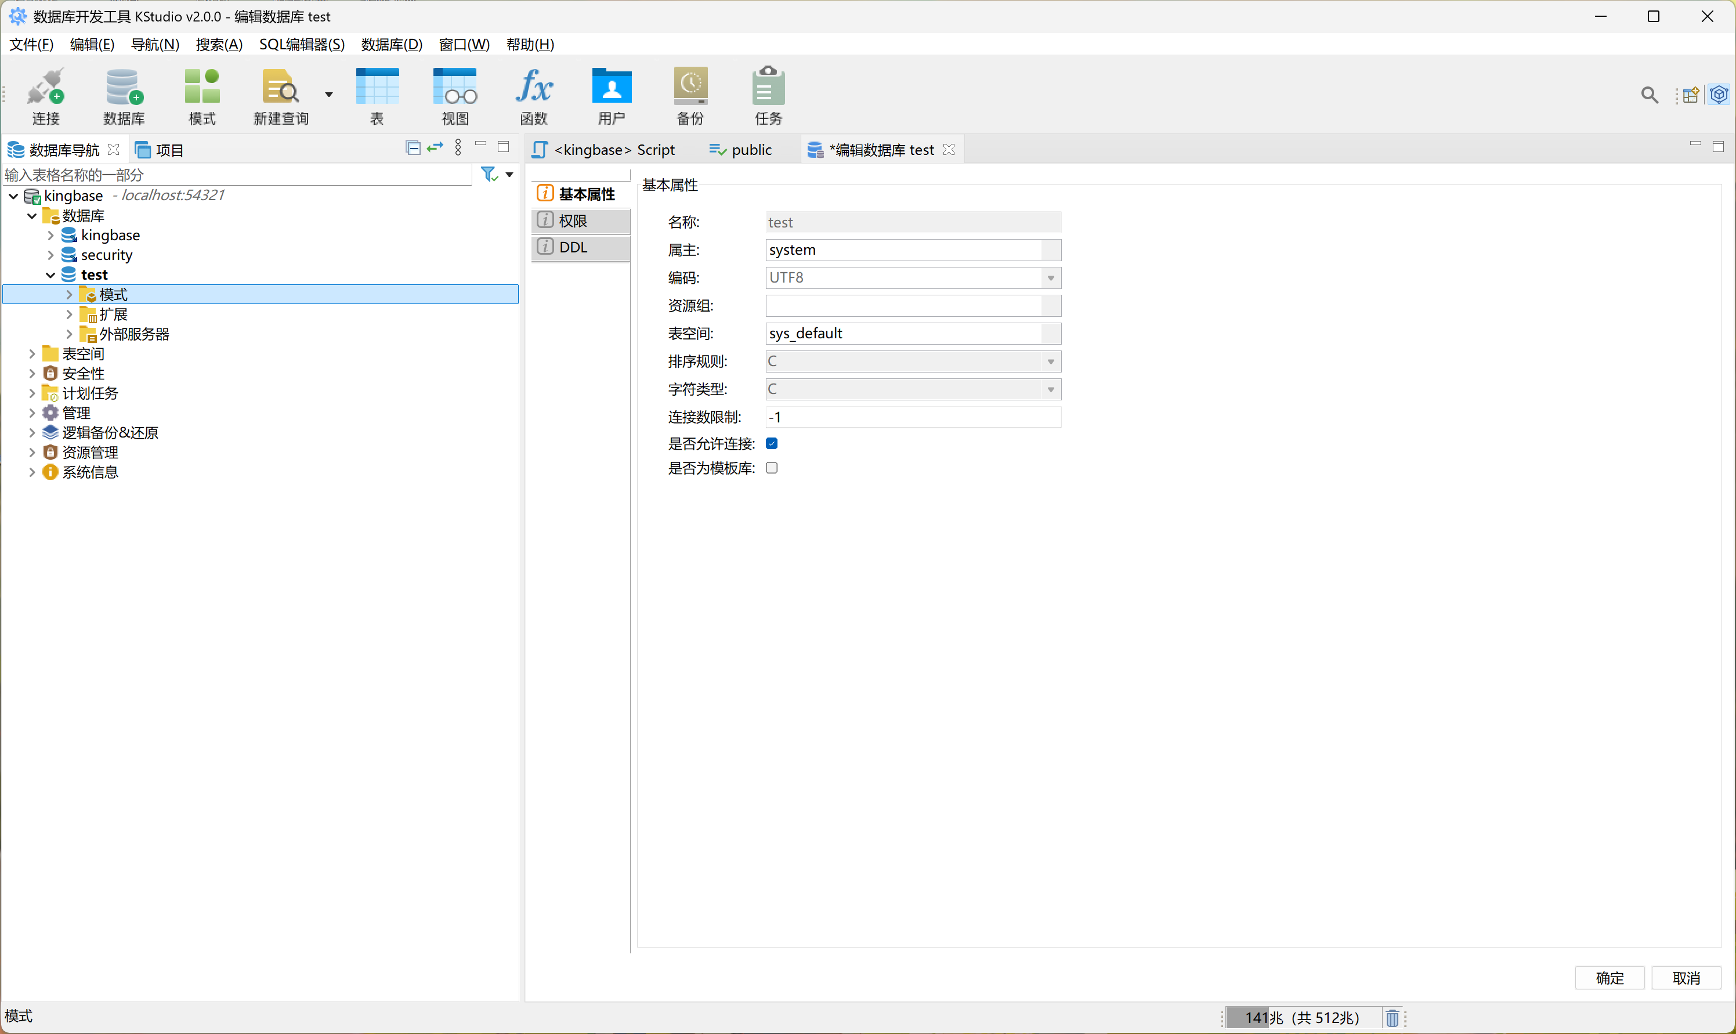
Task: Click the 模式 toolbar icon
Action: (x=202, y=96)
